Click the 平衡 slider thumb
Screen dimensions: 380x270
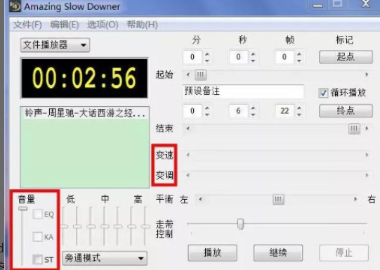pyautogui.click(x=278, y=200)
